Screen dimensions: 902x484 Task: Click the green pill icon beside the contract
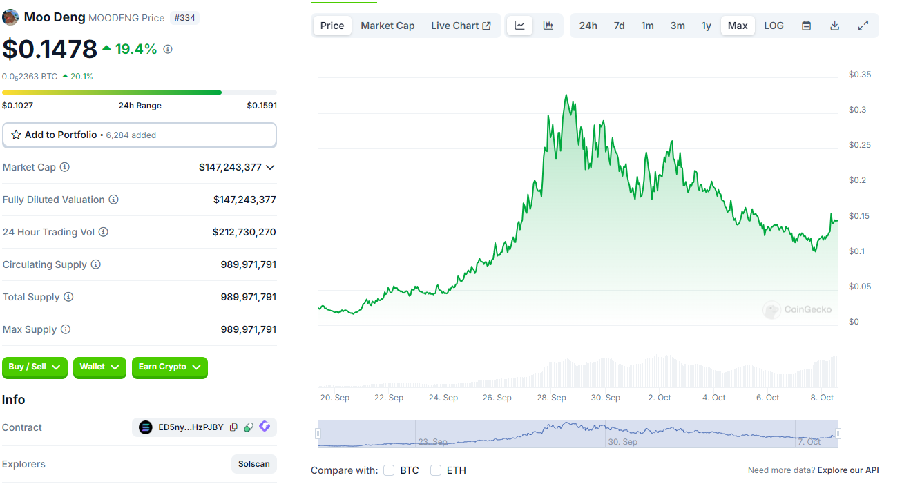[249, 427]
